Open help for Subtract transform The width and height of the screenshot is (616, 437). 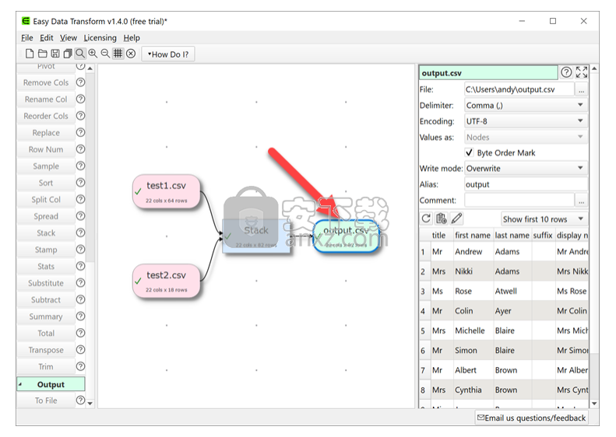pyautogui.click(x=80, y=299)
